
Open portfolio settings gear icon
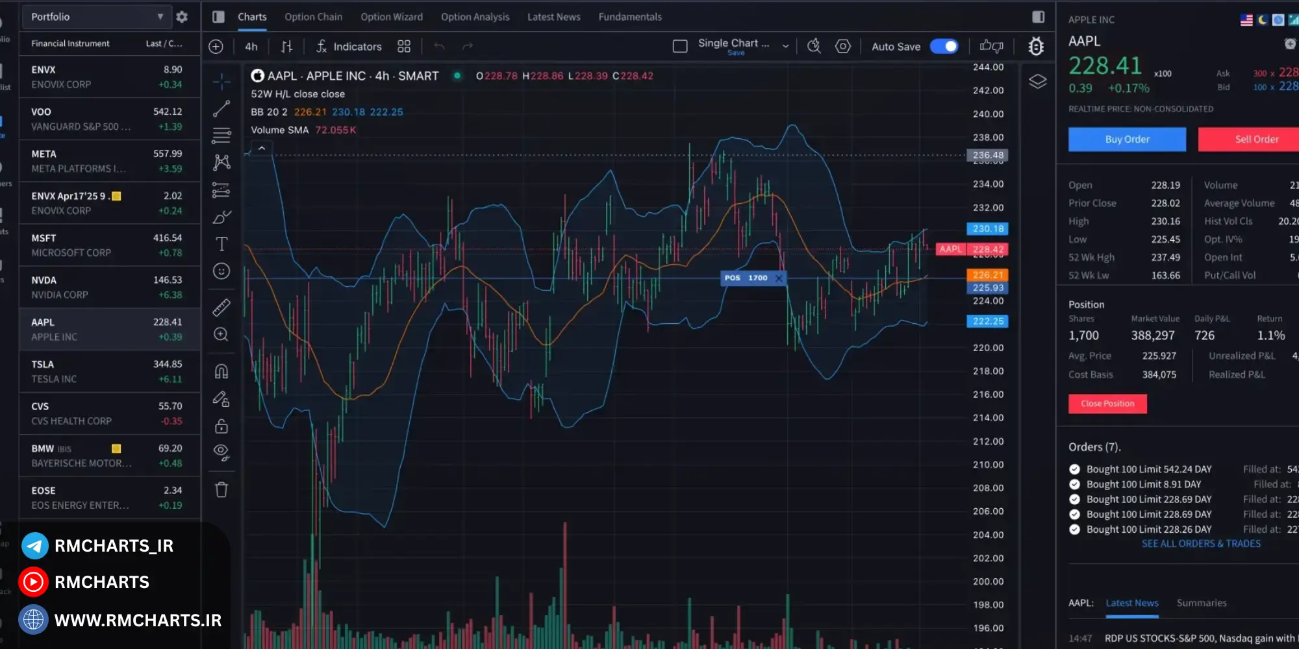(x=182, y=17)
